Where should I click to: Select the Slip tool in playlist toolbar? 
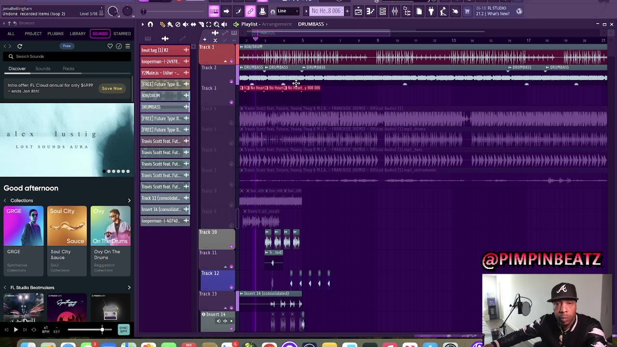(193, 24)
